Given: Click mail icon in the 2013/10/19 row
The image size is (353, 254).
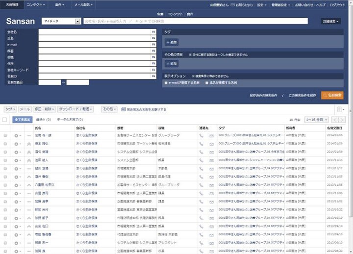Looking at the screenshot, I should (211, 218).
